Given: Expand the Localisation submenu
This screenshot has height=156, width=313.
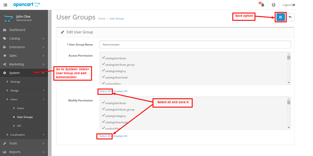Looking at the screenshot, I should coord(18,135).
